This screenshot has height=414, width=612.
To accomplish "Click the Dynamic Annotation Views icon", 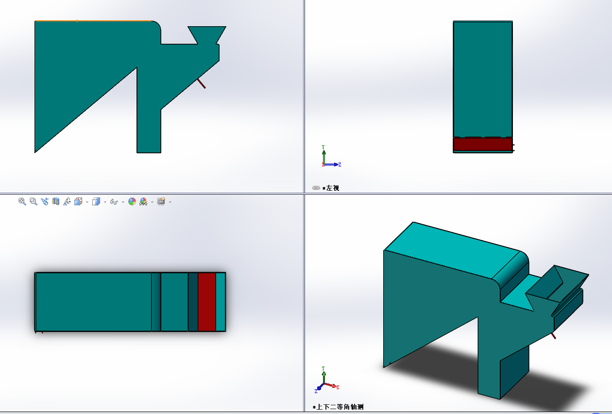I will 67,201.
